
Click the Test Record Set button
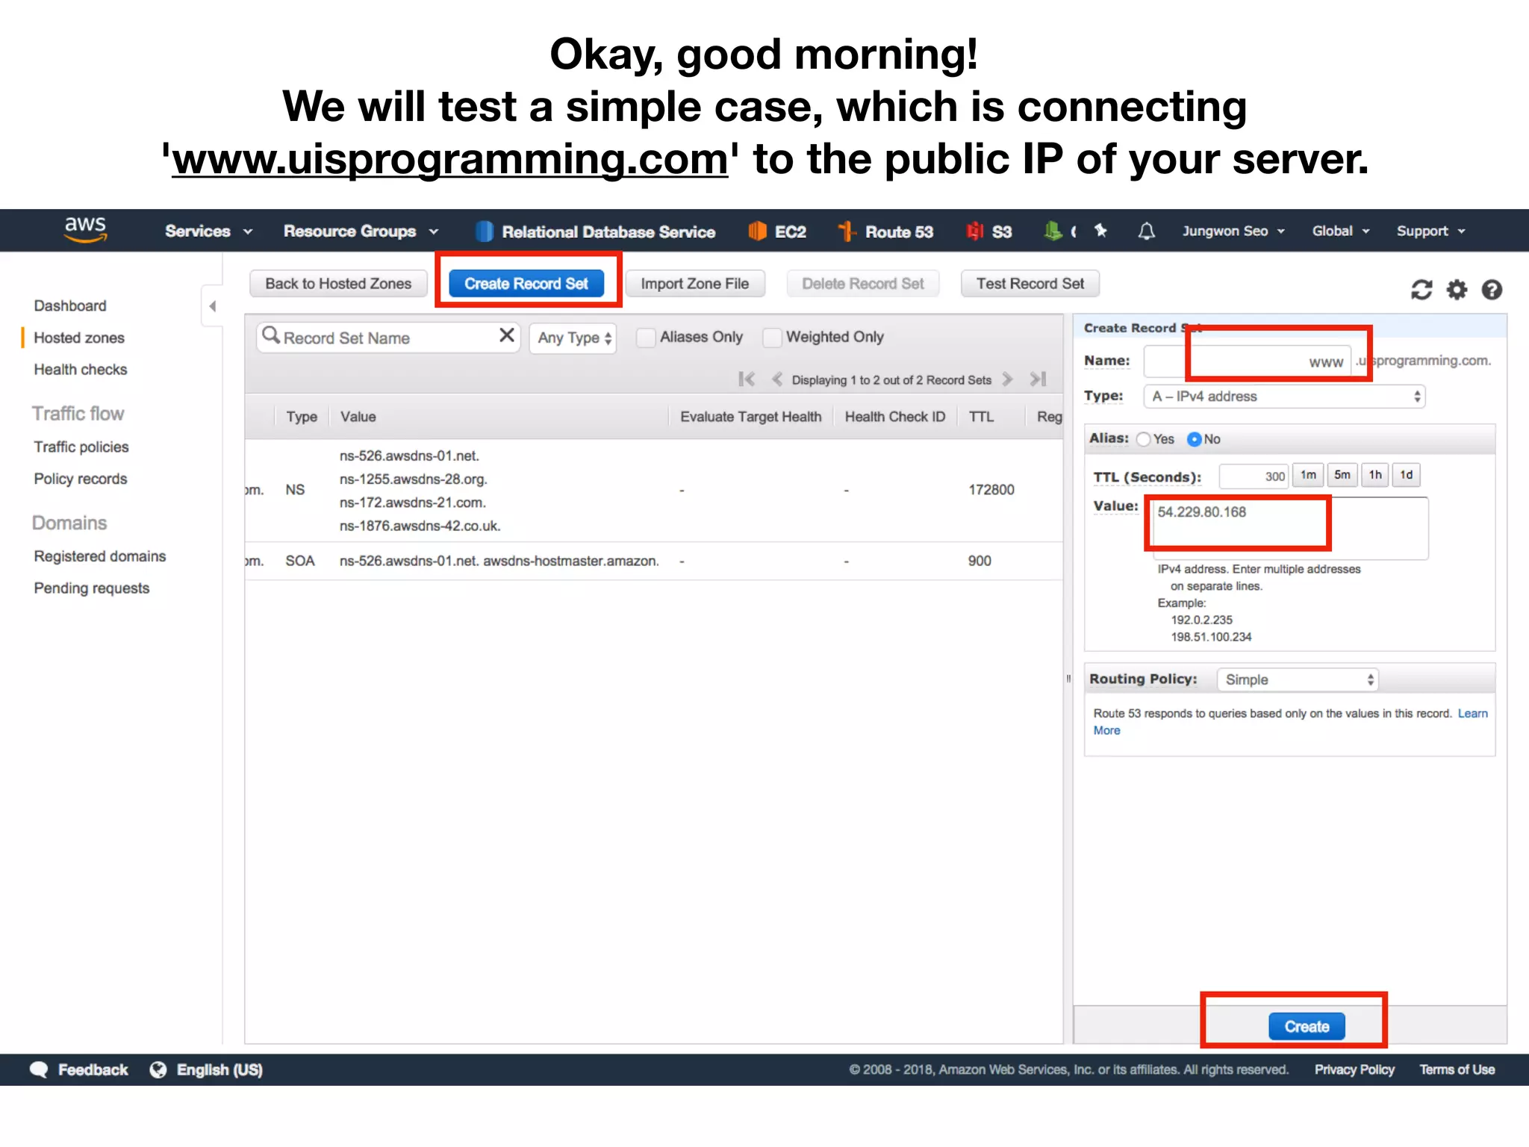click(x=1030, y=284)
